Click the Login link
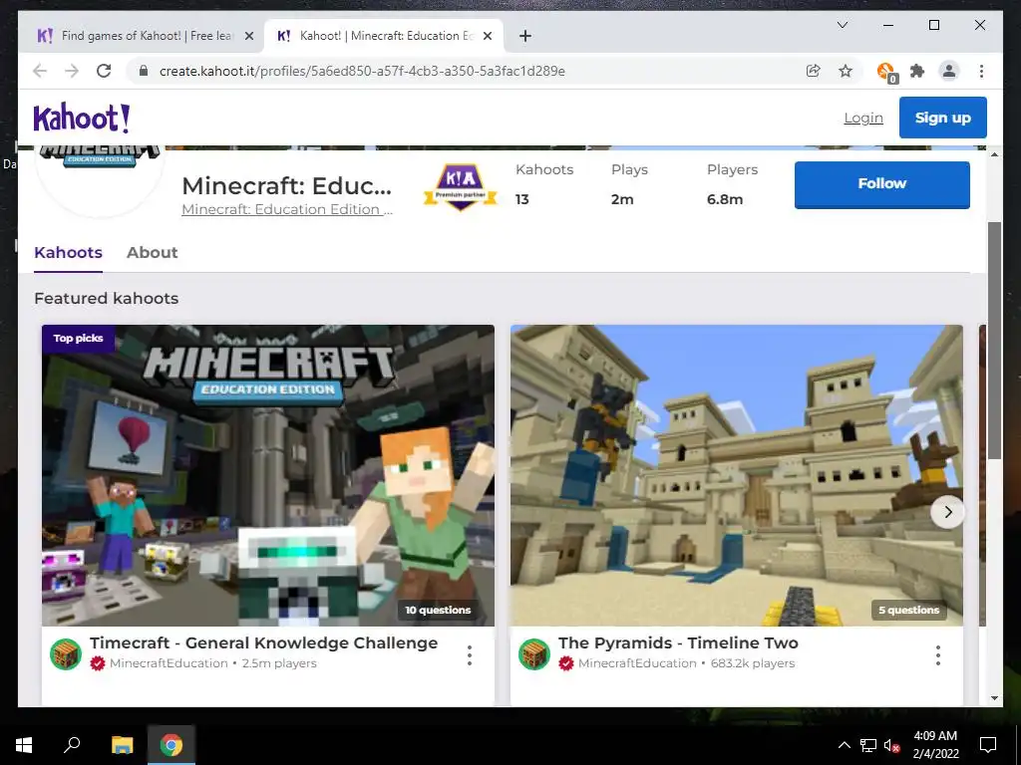The height and width of the screenshot is (765, 1021). tap(863, 118)
